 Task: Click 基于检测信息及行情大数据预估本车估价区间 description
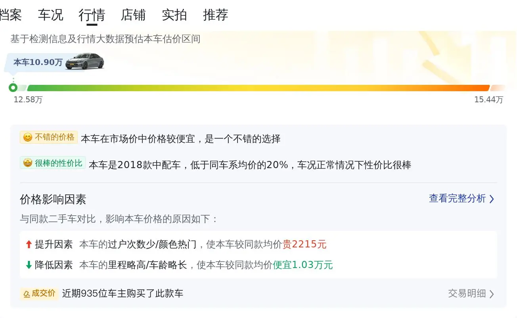tap(105, 39)
